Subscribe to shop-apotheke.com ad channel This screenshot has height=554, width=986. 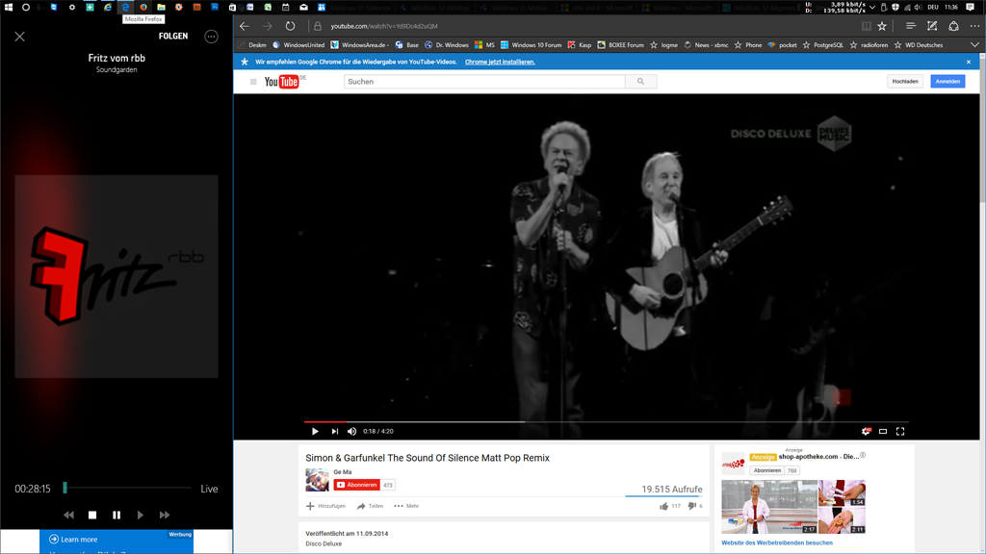coord(767,470)
